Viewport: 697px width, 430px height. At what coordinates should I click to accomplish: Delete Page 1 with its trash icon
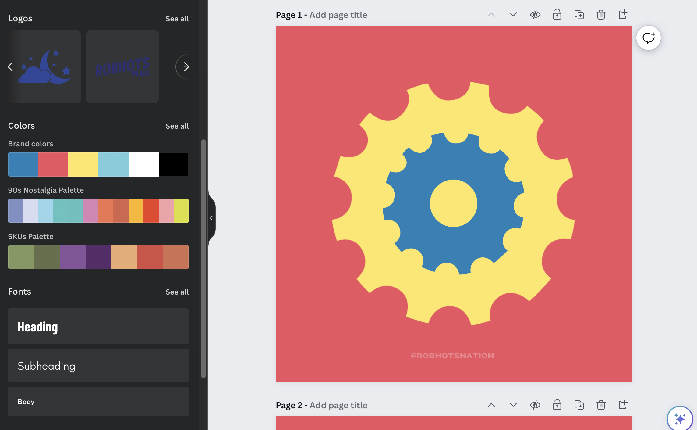point(601,15)
